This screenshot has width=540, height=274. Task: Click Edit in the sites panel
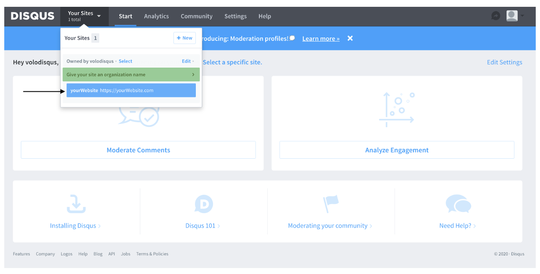(186, 61)
